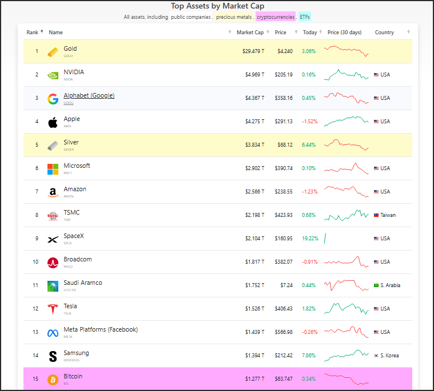Click Apple price $291.13
Image resolution: width=434 pixels, height=391 pixels.
(284, 122)
